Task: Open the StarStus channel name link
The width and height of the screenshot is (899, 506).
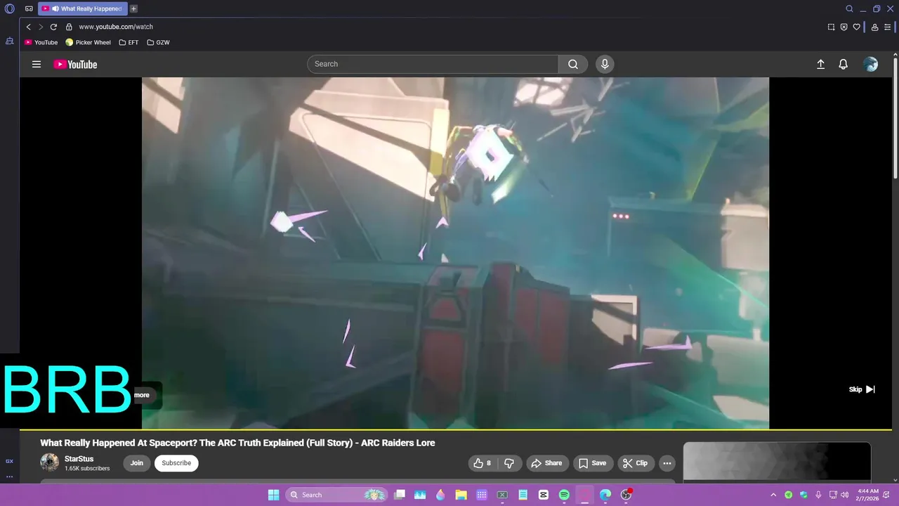Action: (x=79, y=459)
